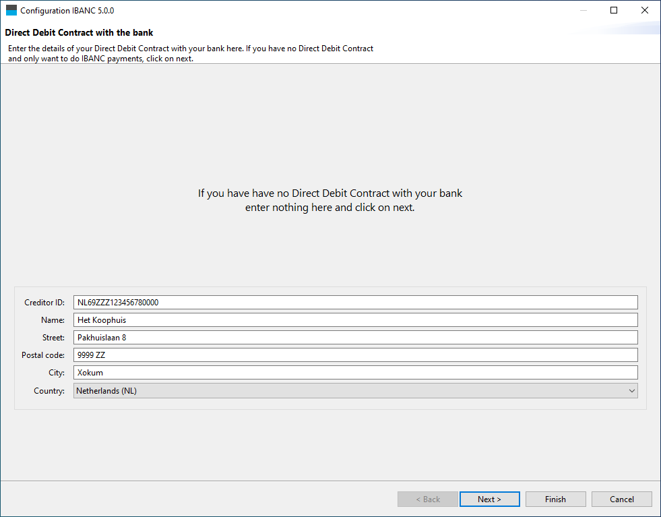The height and width of the screenshot is (517, 661).
Task: Focus the Name field containing Het Koophuis
Action: (x=355, y=320)
